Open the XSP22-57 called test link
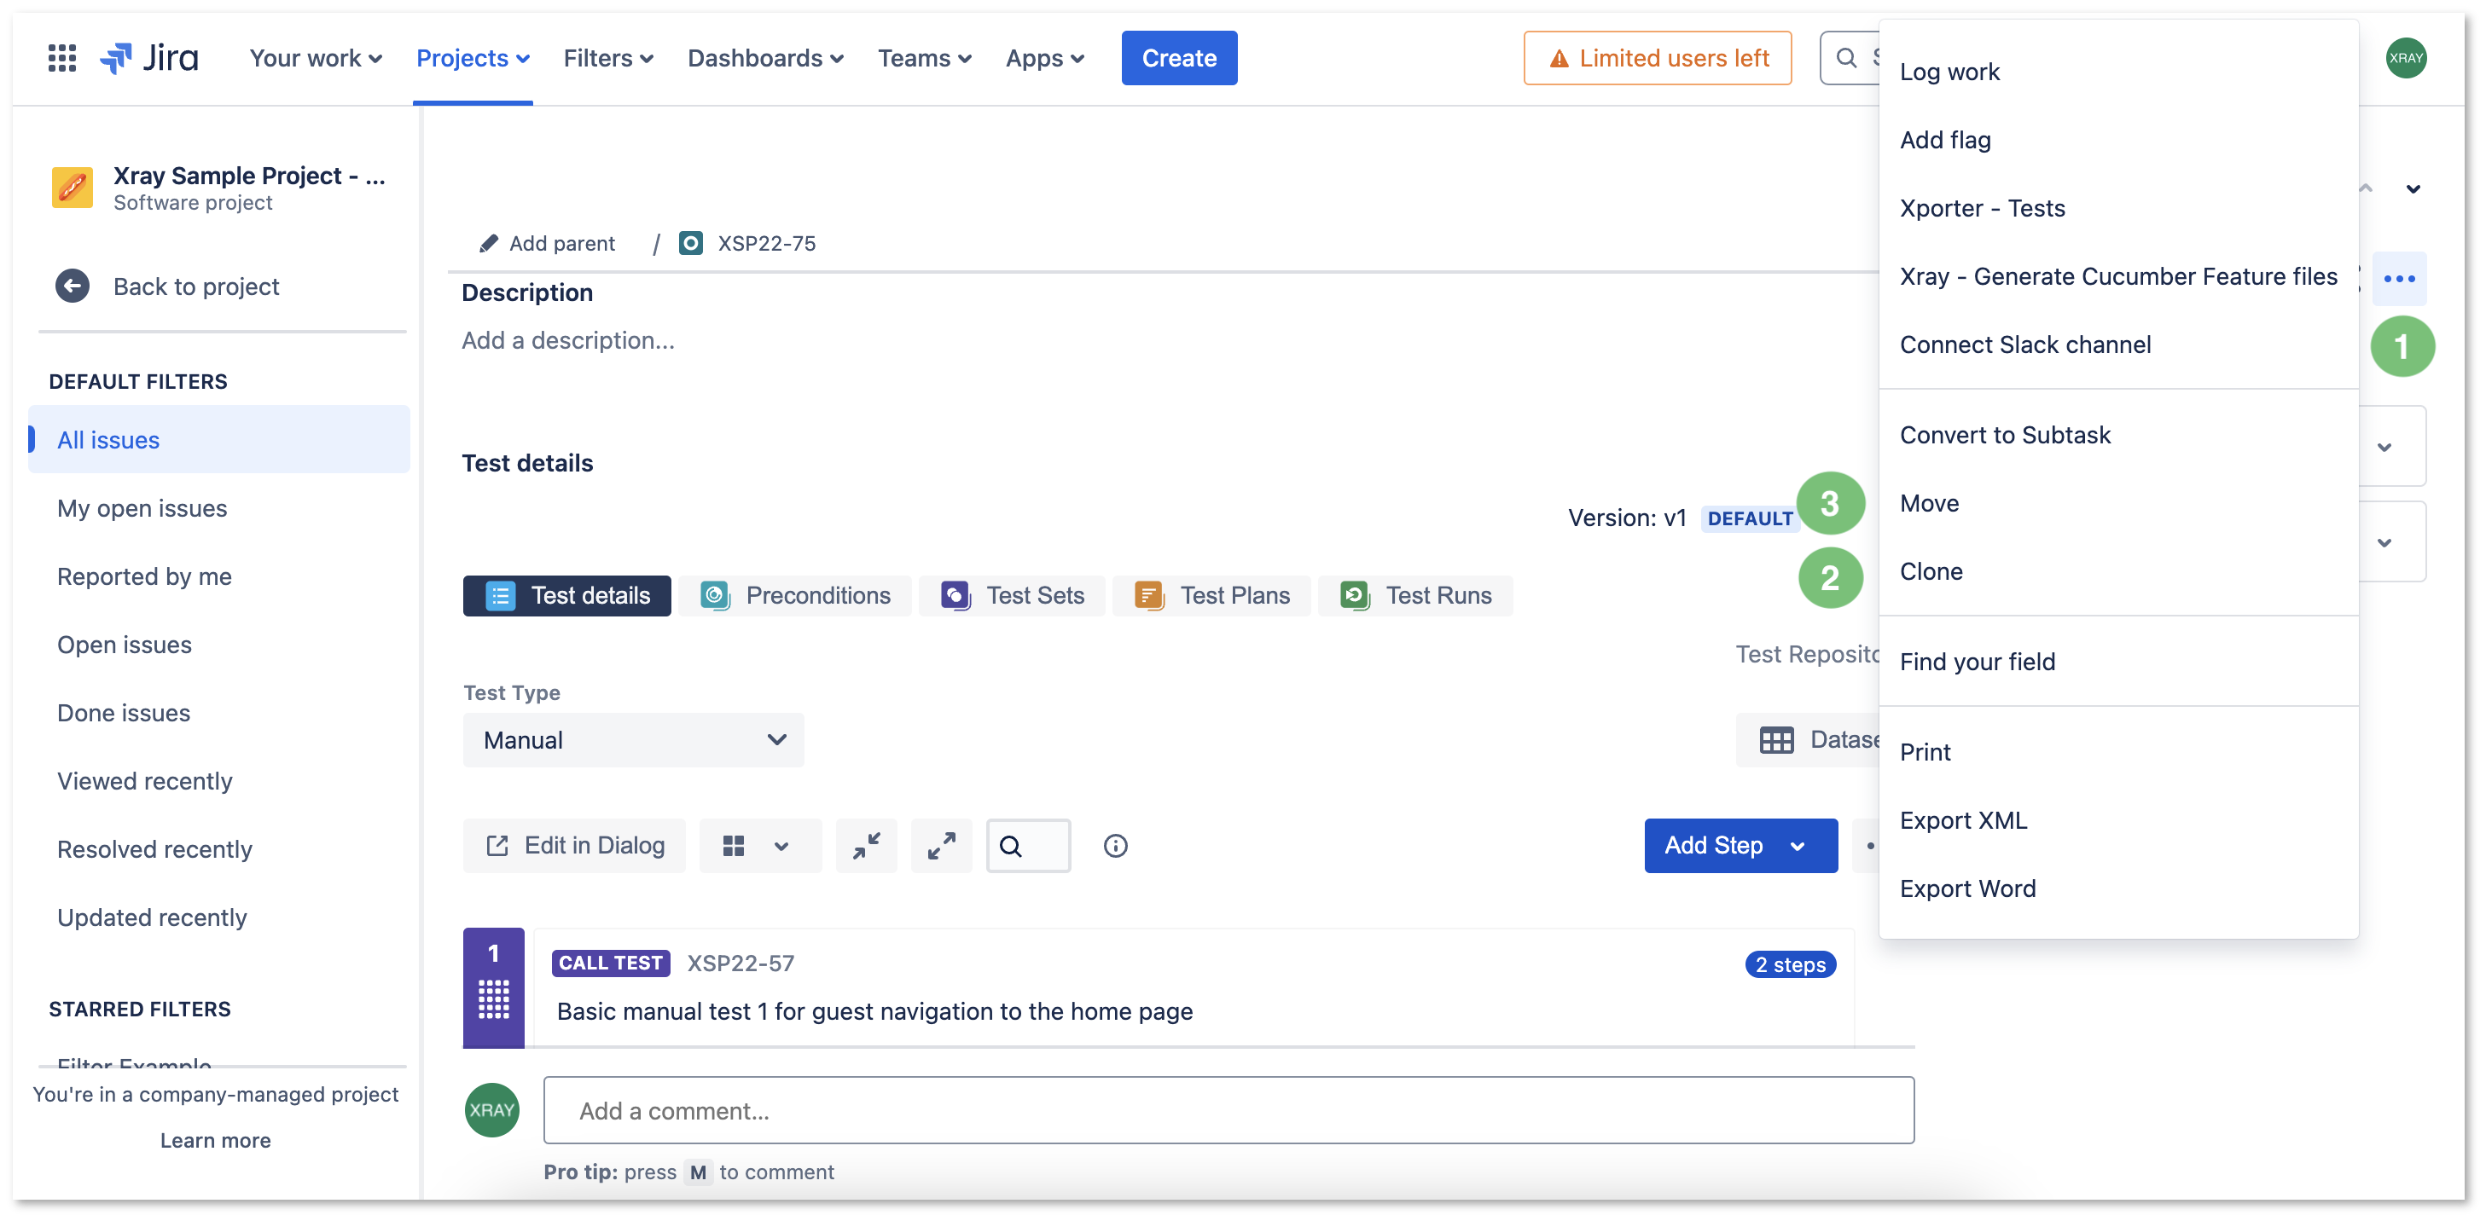 (741, 963)
